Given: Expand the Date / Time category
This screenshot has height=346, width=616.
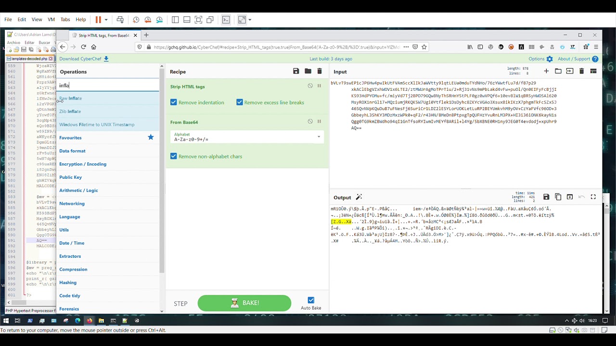Looking at the screenshot, I should 107,243.
